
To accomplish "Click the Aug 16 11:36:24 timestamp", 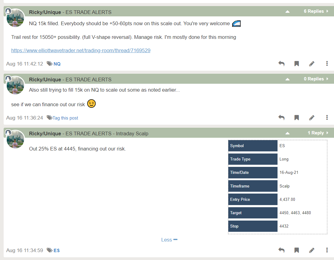I will pyautogui.click(x=25, y=118).
